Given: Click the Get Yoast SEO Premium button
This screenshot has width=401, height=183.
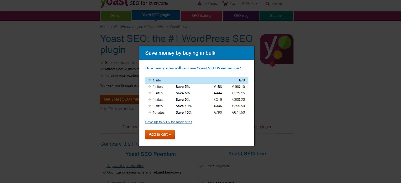Looking at the screenshot, I should point(120,99).
